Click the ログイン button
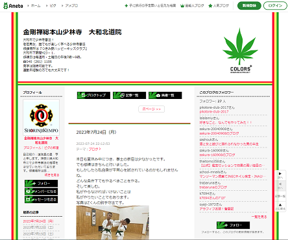Viewport: 288px width, 240px height. coord(275,6)
